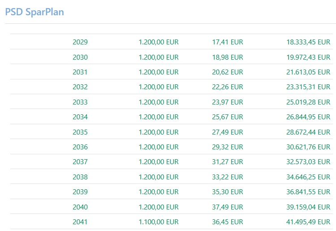Click the 1.200,00 EUR deposit for 2038

pos(159,177)
